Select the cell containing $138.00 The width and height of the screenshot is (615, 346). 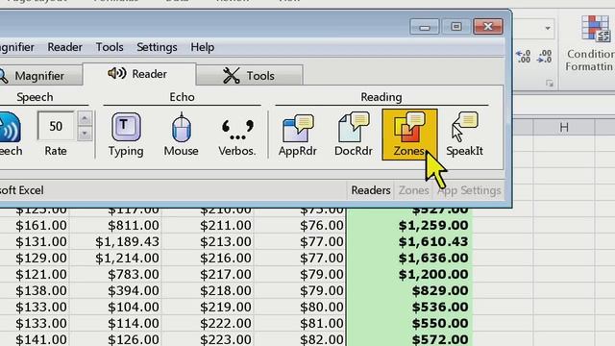coord(35,290)
